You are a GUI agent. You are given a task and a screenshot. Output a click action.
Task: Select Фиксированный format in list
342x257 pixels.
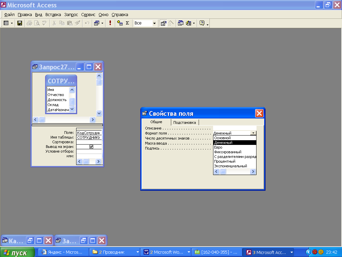pyautogui.click(x=234, y=152)
